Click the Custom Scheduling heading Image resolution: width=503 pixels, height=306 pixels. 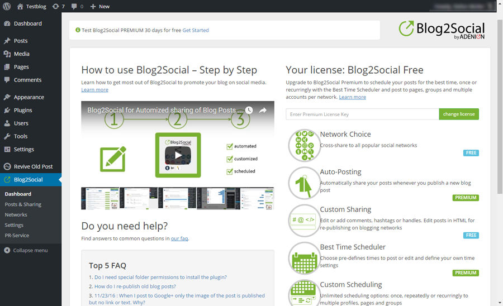click(351, 285)
